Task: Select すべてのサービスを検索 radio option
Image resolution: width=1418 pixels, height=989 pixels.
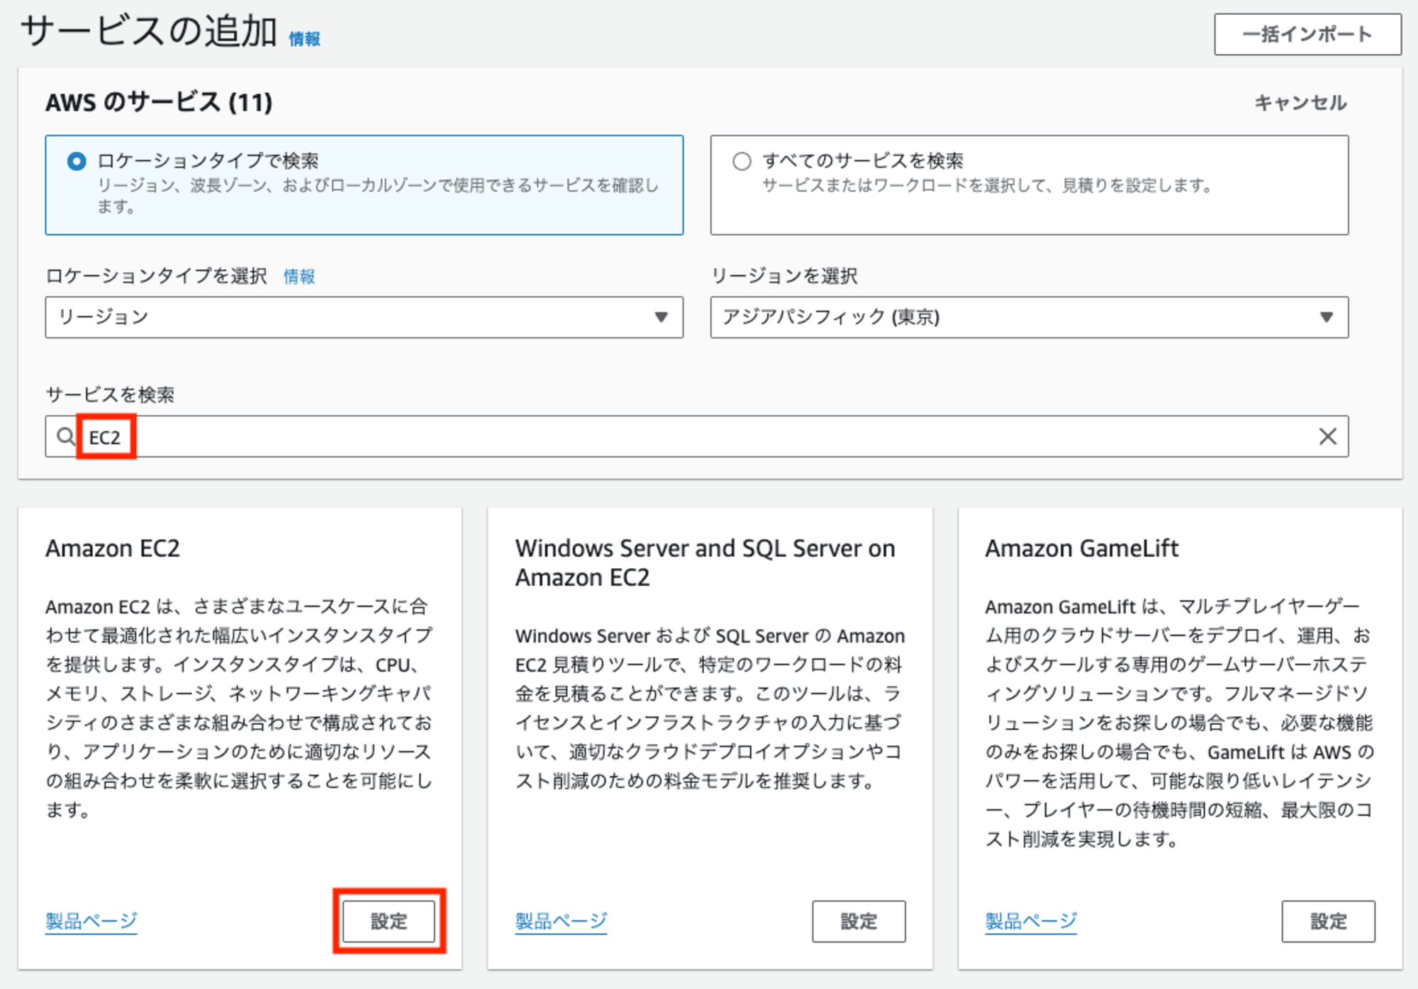Action: pyautogui.click(x=742, y=162)
